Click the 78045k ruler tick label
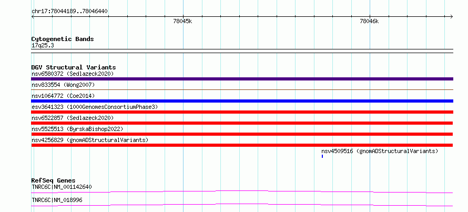 point(182,22)
